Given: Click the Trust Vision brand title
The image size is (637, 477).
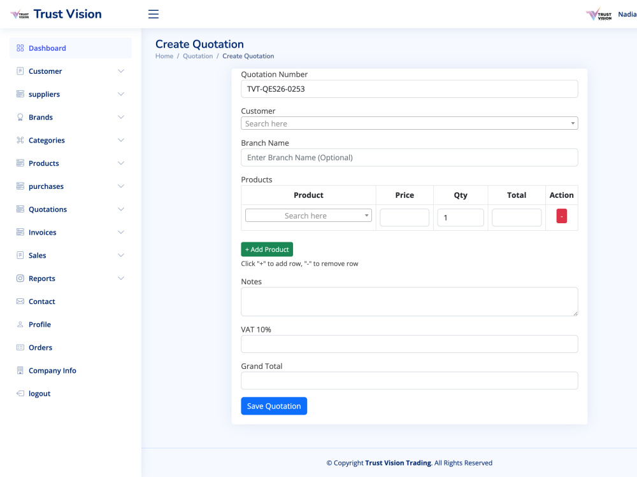Looking at the screenshot, I should pos(68,14).
